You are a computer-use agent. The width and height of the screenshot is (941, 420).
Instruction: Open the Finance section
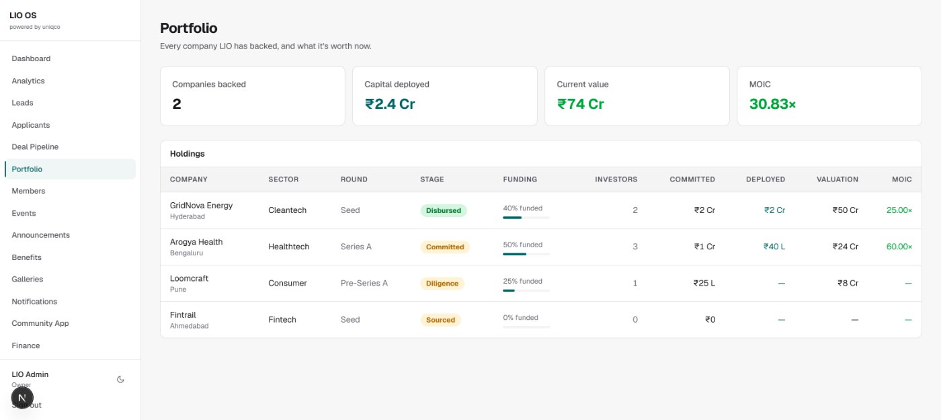[x=70, y=345]
